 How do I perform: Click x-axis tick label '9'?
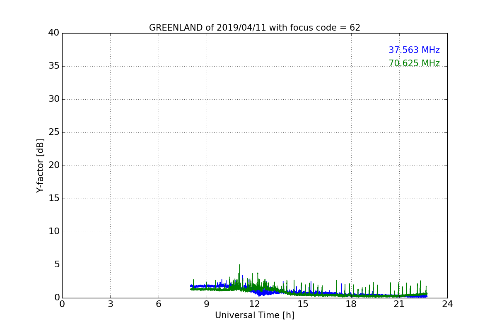tap(207, 304)
